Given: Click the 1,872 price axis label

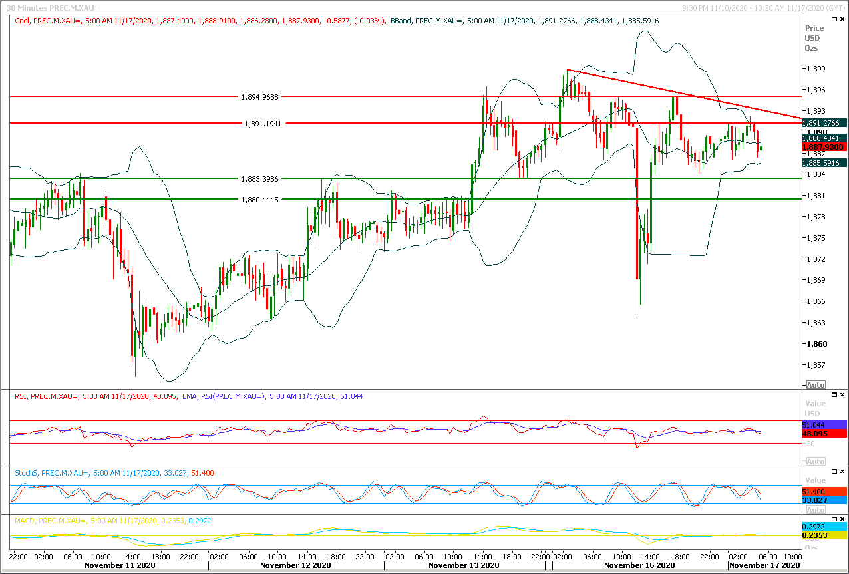Looking at the screenshot, I should 816,259.
